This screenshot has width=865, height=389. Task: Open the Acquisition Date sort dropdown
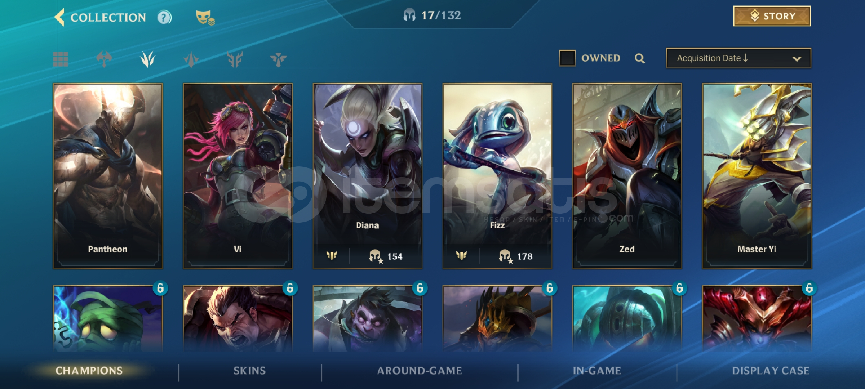(x=738, y=58)
